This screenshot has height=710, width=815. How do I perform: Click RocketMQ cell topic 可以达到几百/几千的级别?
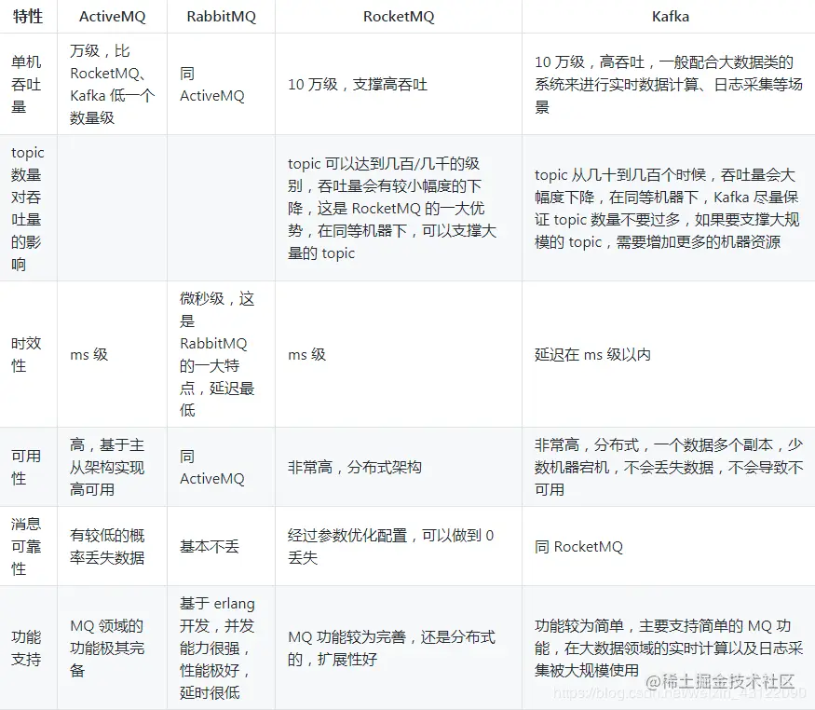coord(399,208)
